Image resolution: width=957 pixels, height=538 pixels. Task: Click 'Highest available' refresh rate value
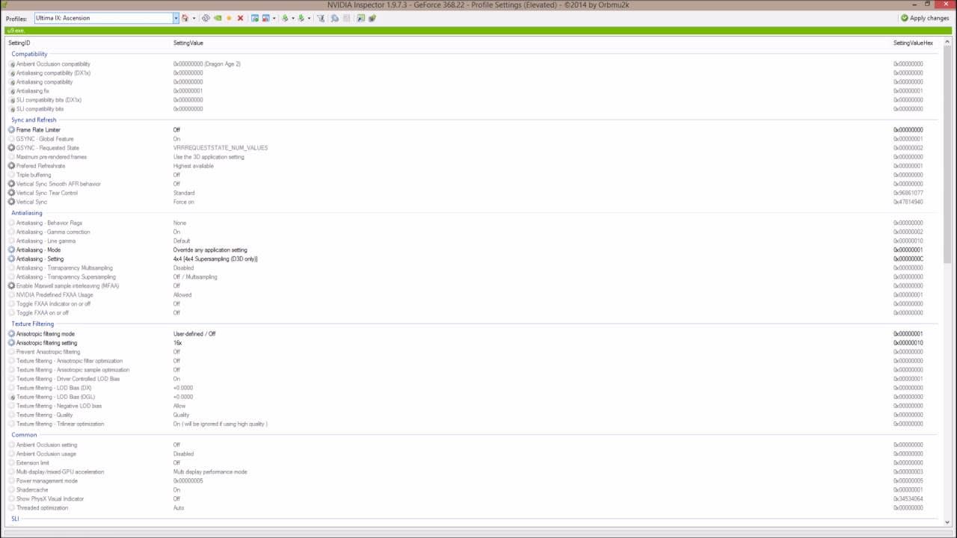click(194, 166)
